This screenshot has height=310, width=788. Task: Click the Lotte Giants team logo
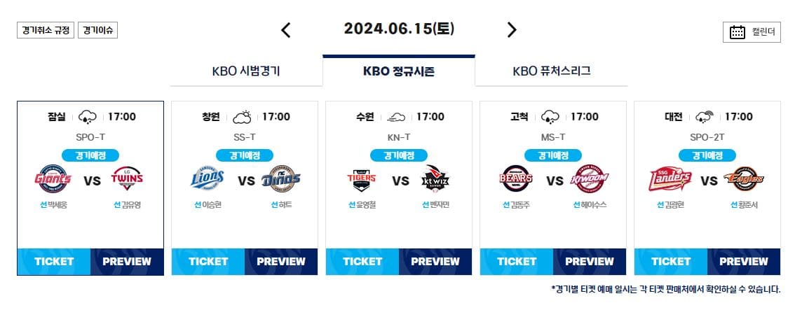tap(53, 179)
